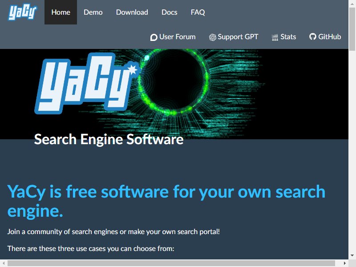Viewport: 356px width, 267px height.
Task: Open the Home menu item
Action: pos(61,12)
